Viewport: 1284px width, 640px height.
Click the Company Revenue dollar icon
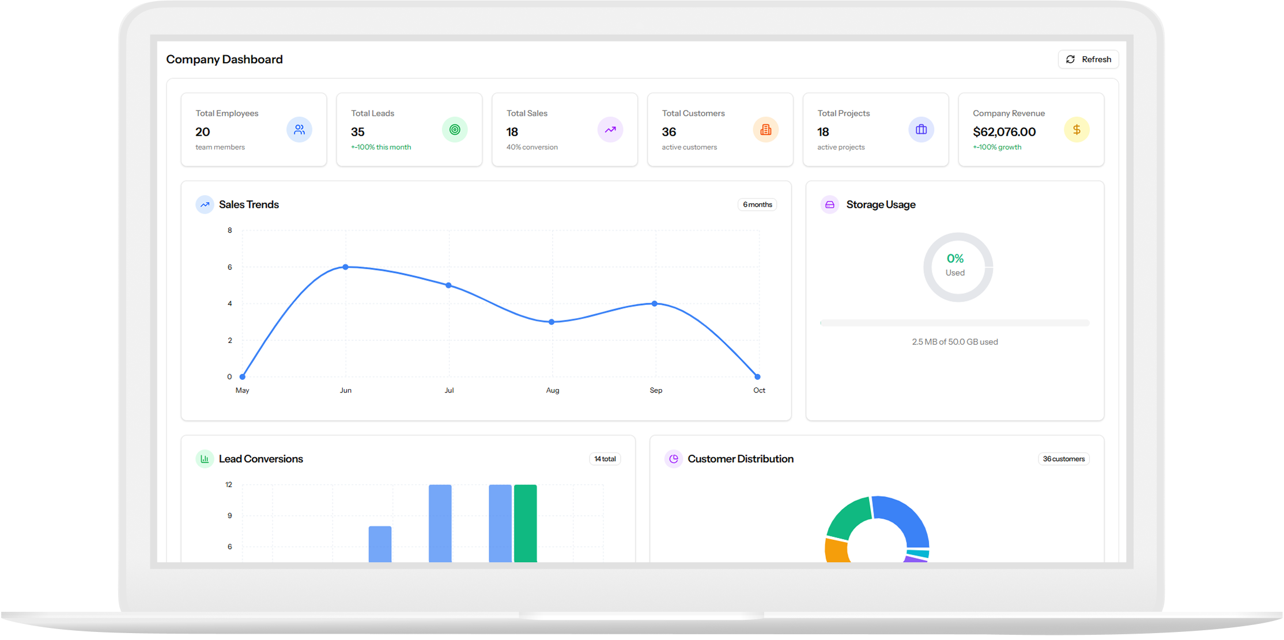[x=1077, y=129]
